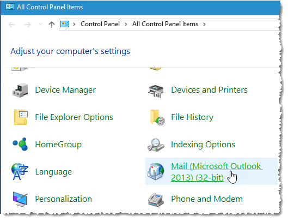Expand the recent locations dropdown arrow
This screenshot has width=288, height=222.
pyautogui.click(x=41, y=25)
